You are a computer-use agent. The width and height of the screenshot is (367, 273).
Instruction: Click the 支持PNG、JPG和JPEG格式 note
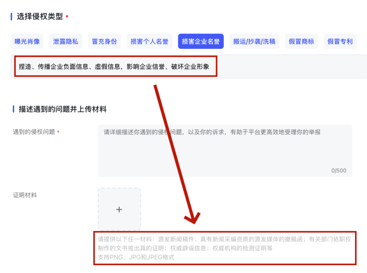[x=136, y=257]
